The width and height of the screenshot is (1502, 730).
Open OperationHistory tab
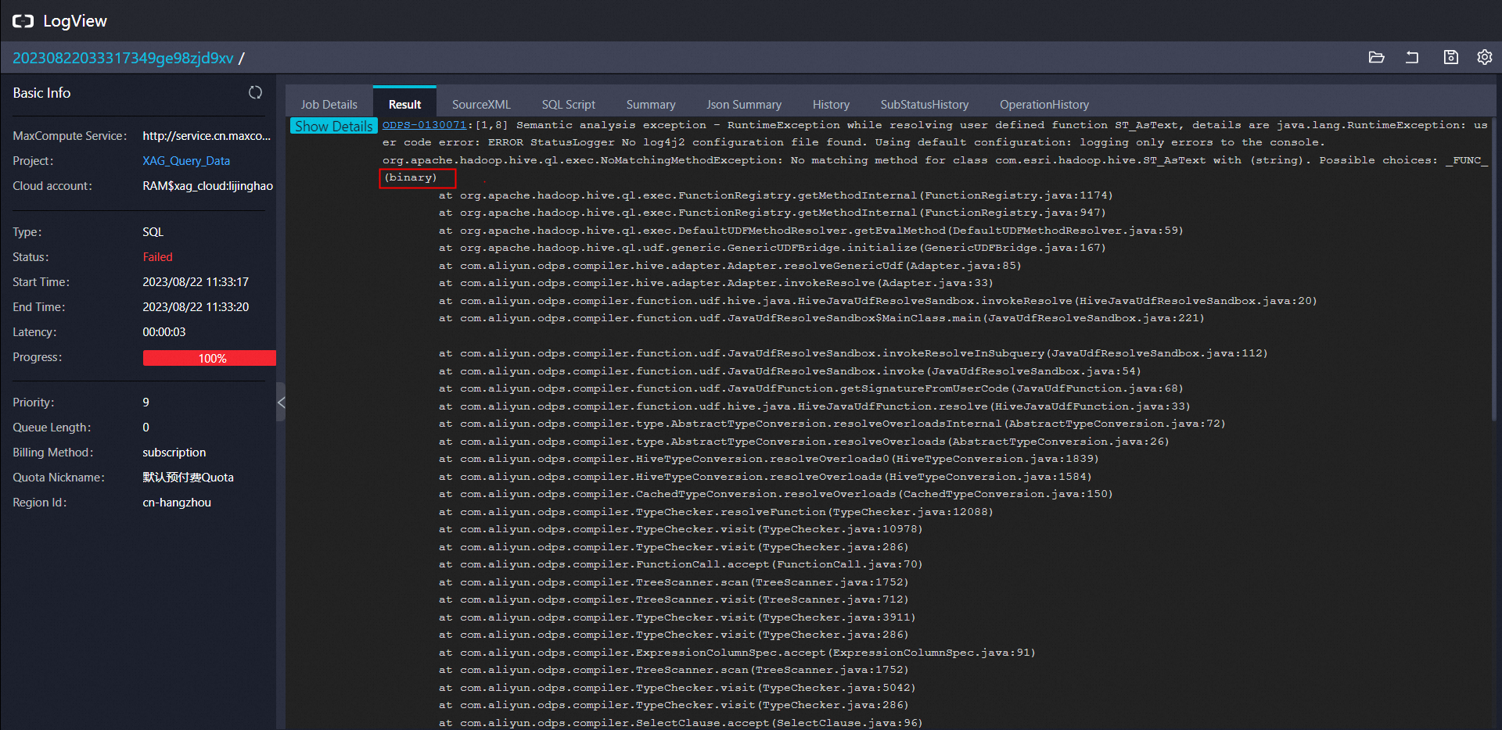(x=1044, y=104)
